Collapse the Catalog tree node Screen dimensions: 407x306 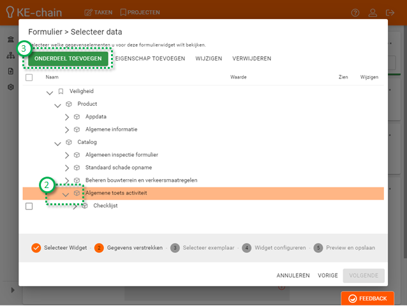[58, 143]
